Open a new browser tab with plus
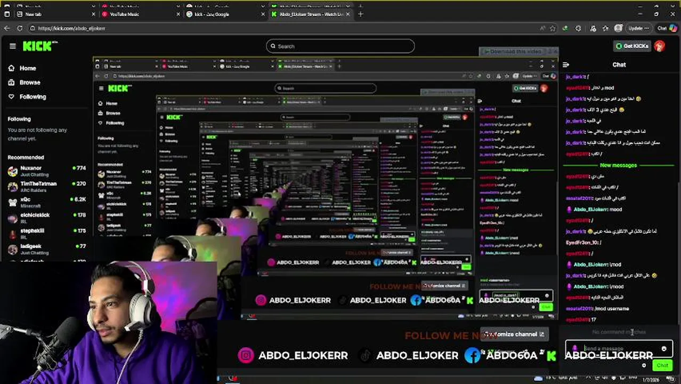Image resolution: width=681 pixels, height=384 pixels. 361,14
